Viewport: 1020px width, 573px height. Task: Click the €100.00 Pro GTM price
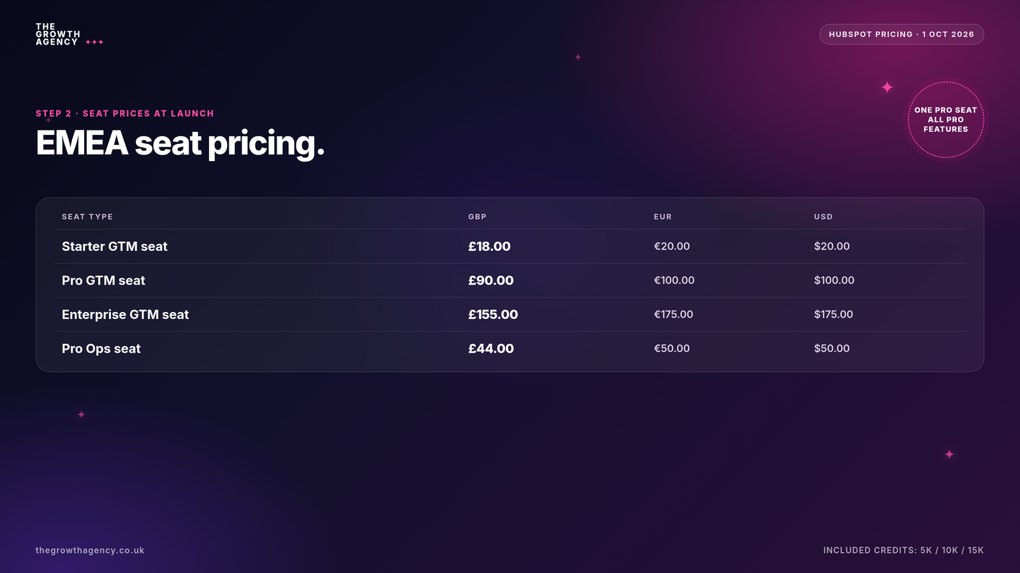[x=674, y=280]
